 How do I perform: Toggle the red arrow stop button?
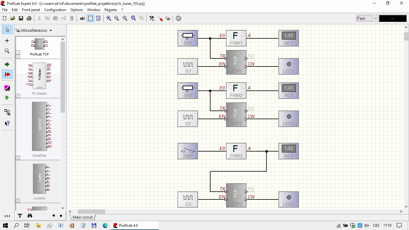click(7, 74)
